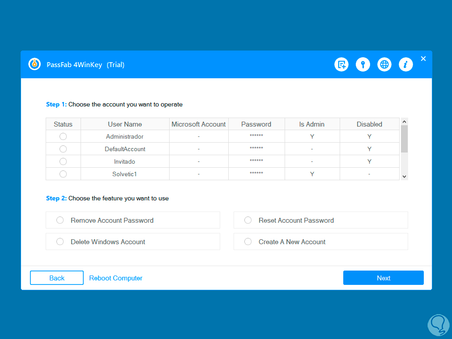Choose the Remove Account Password option
Screen dimensions: 452x339
(133, 220)
